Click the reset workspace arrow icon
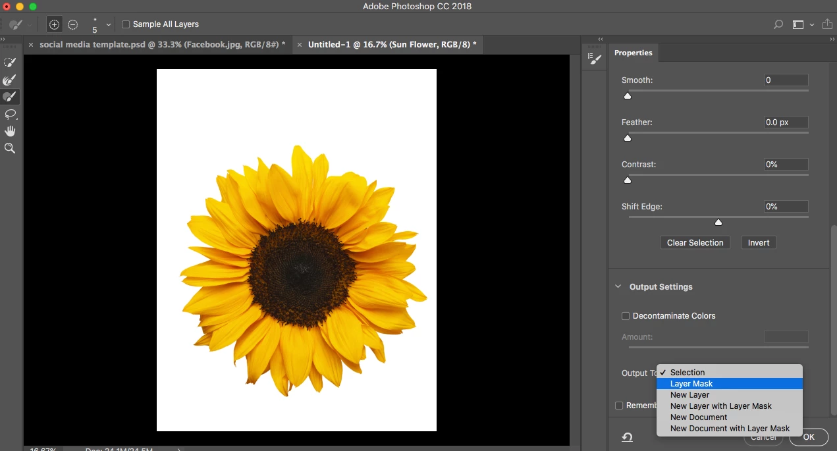Image resolution: width=837 pixels, height=451 pixels. 627,437
